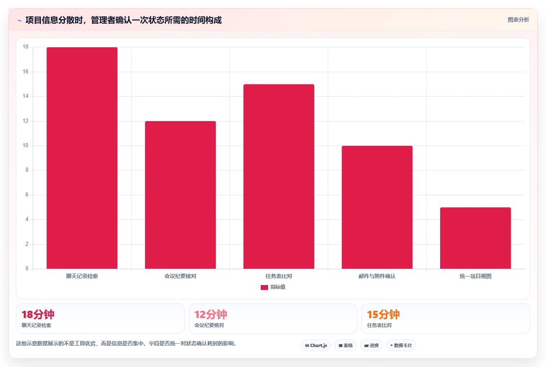Click the 任务表比对 bar in the chart
Image resolution: width=546 pixels, height=367 pixels.
279,177
